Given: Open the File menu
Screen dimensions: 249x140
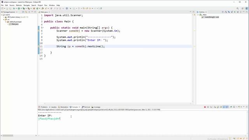Looking at the screenshot, I should click(2, 5).
